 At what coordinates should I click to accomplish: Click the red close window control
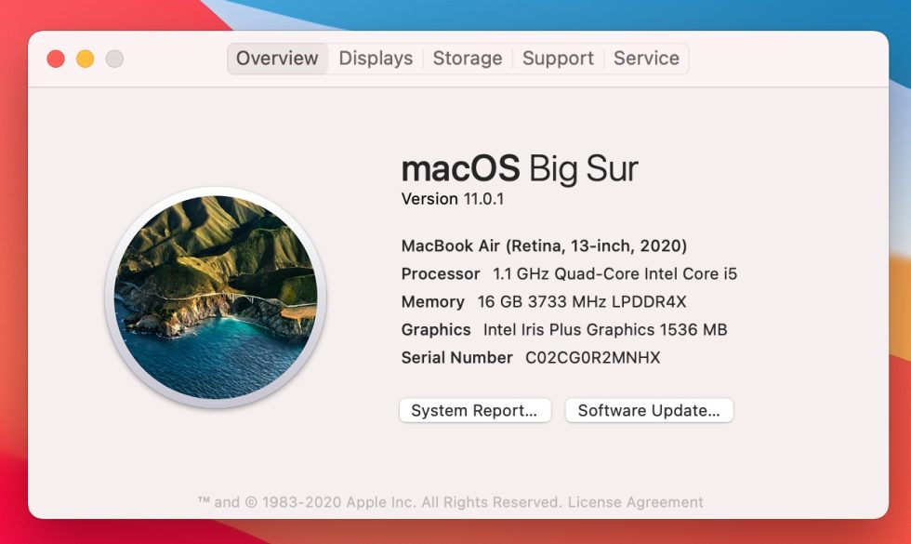[x=56, y=58]
